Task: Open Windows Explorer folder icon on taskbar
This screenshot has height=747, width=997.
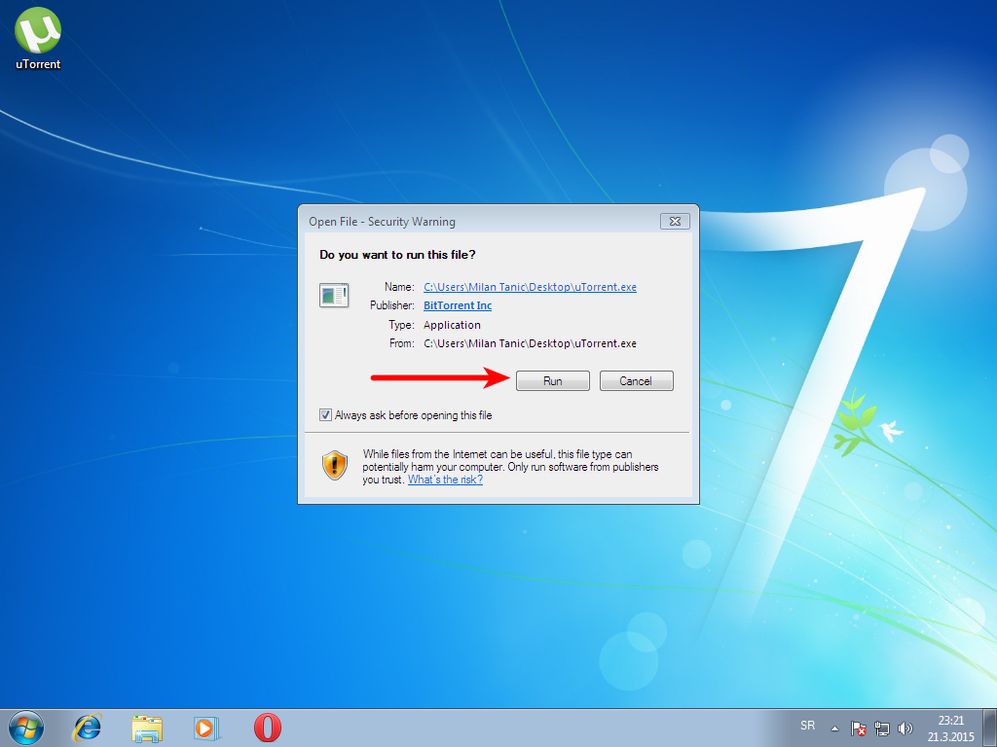Action: [x=147, y=728]
